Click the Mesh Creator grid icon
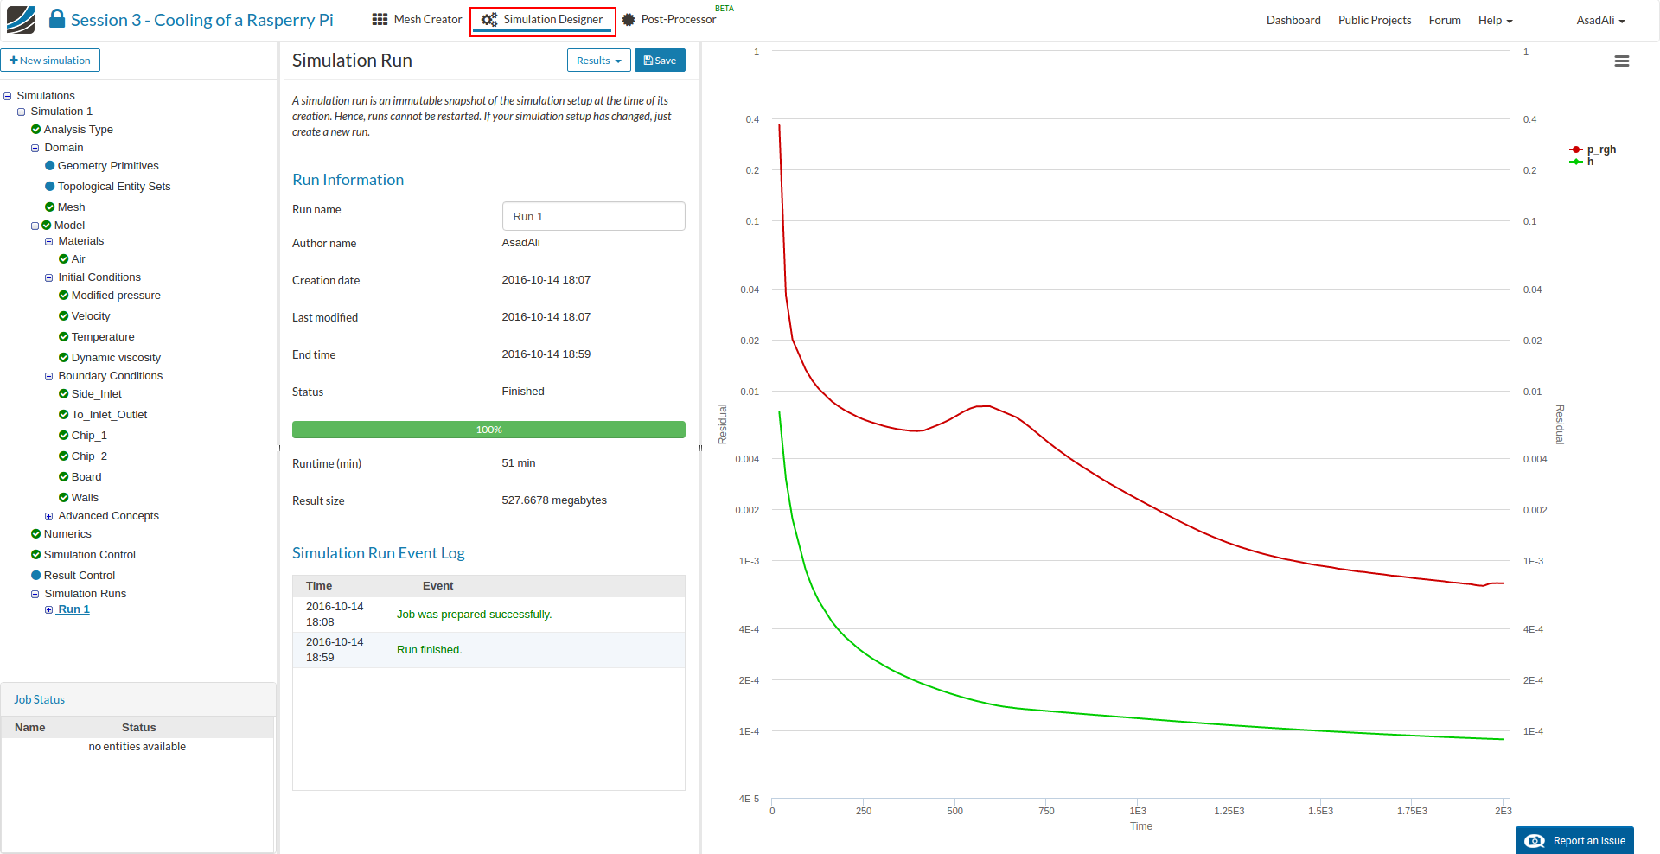1660x854 pixels. [380, 19]
